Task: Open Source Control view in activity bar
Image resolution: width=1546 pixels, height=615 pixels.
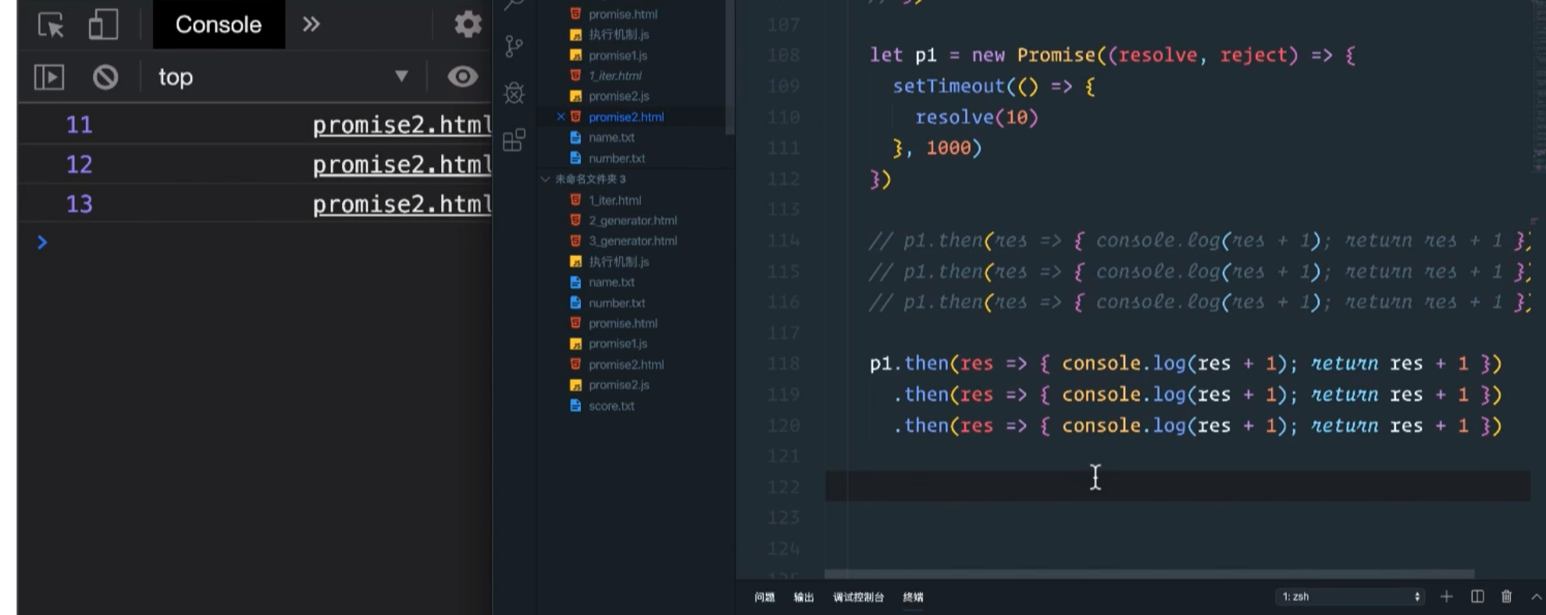Action: [x=514, y=46]
